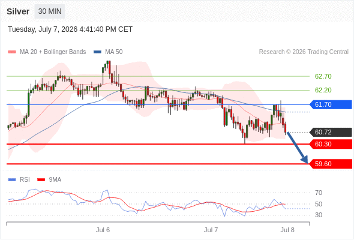Click the red 9MA legend swatch
The image size is (354, 240).
pyautogui.click(x=41, y=180)
